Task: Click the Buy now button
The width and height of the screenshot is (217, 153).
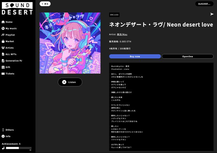Action: [x=135, y=56]
